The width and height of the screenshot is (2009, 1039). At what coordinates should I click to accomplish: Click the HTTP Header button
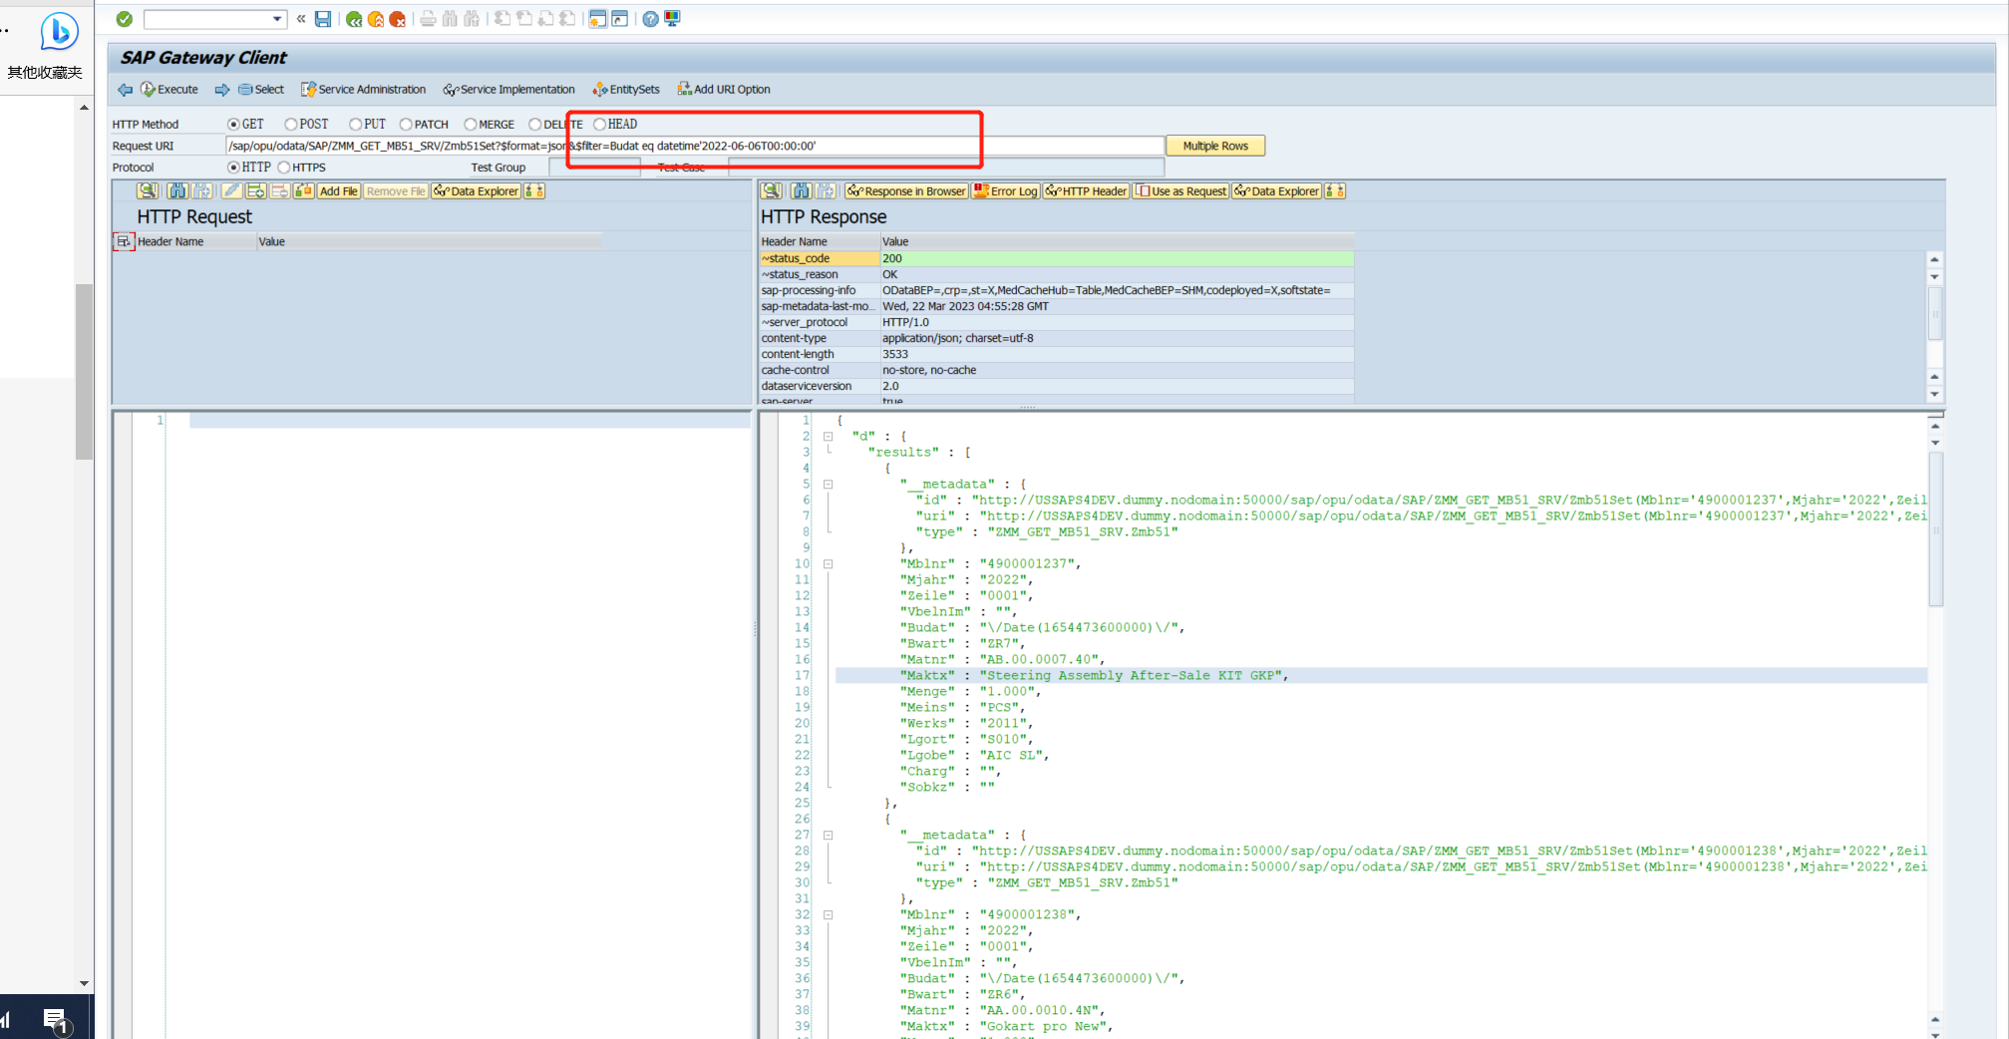coord(1086,190)
